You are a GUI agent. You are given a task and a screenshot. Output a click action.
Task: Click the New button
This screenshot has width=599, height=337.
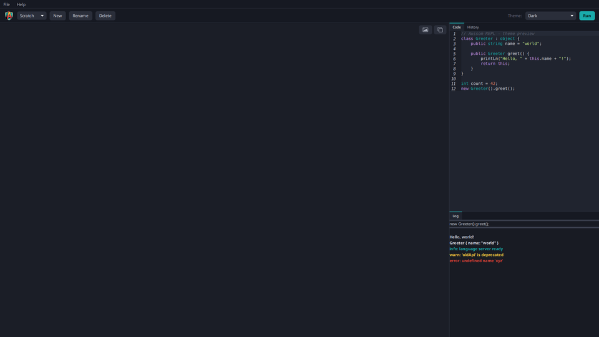(57, 16)
